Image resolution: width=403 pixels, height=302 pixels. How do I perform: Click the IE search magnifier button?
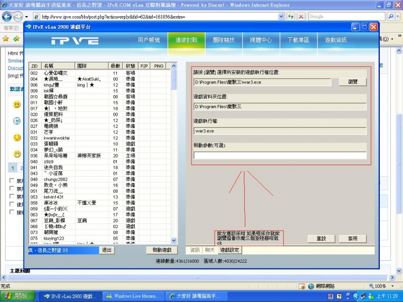(x=390, y=17)
